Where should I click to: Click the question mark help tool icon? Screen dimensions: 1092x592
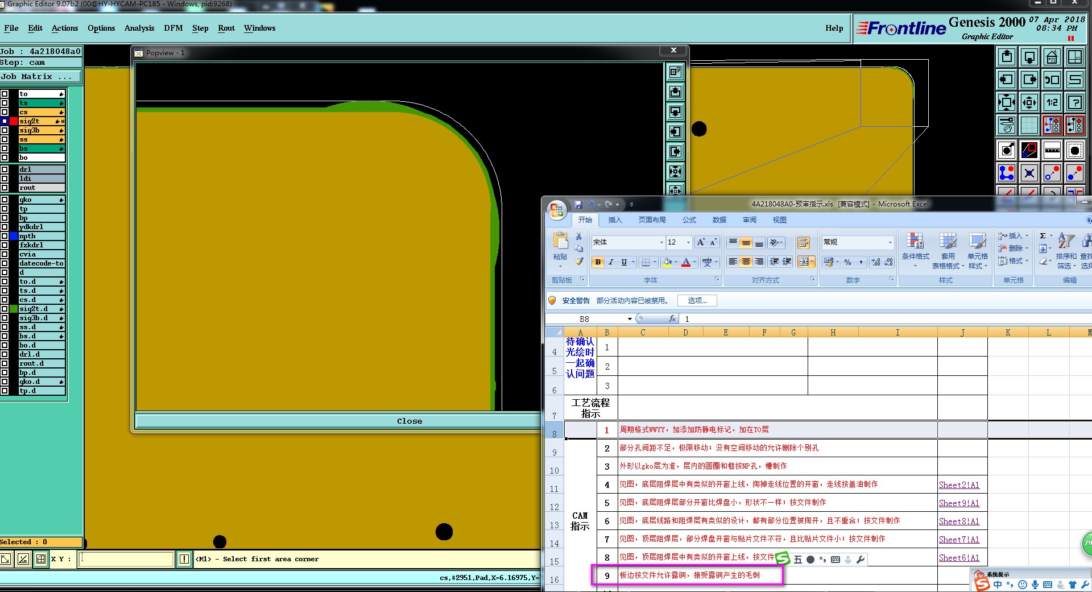click(1074, 102)
